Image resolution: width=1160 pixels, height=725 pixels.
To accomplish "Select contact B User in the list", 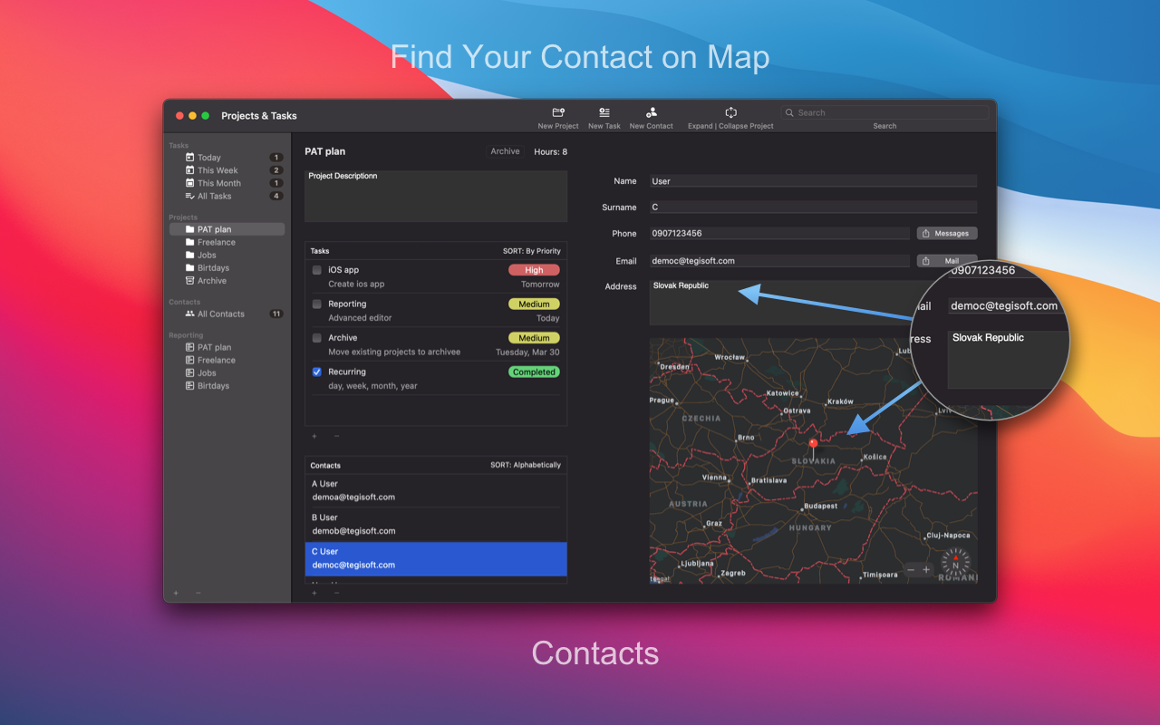I will 436,524.
